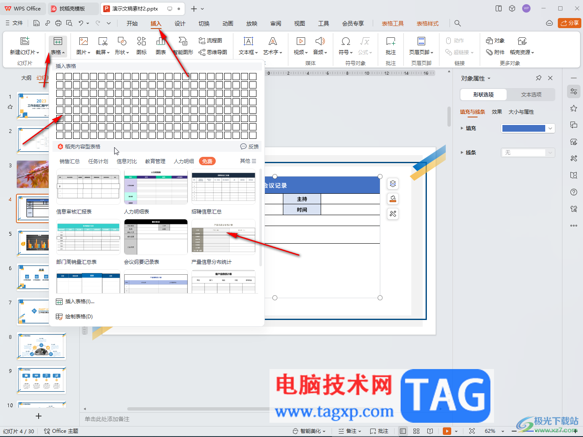This screenshot has width=583, height=437.
Task: Switch to Shape Options (形状选项) toggle
Action: tap(484, 95)
